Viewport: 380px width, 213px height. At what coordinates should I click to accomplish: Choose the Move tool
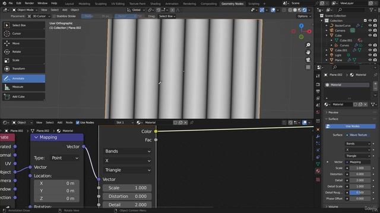[24, 43]
